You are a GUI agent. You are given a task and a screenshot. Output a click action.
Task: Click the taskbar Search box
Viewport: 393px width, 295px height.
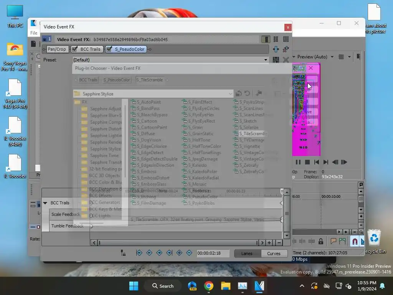click(x=163, y=286)
